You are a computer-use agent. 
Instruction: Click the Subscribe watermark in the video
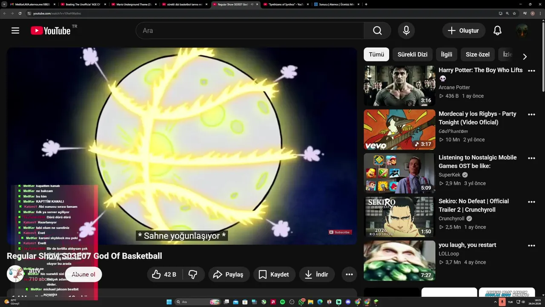pyautogui.click(x=339, y=232)
